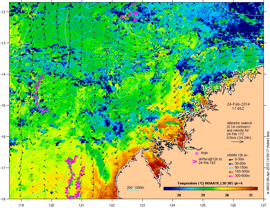
Task: Click the latitude axis label -18
Action: [3, 199]
